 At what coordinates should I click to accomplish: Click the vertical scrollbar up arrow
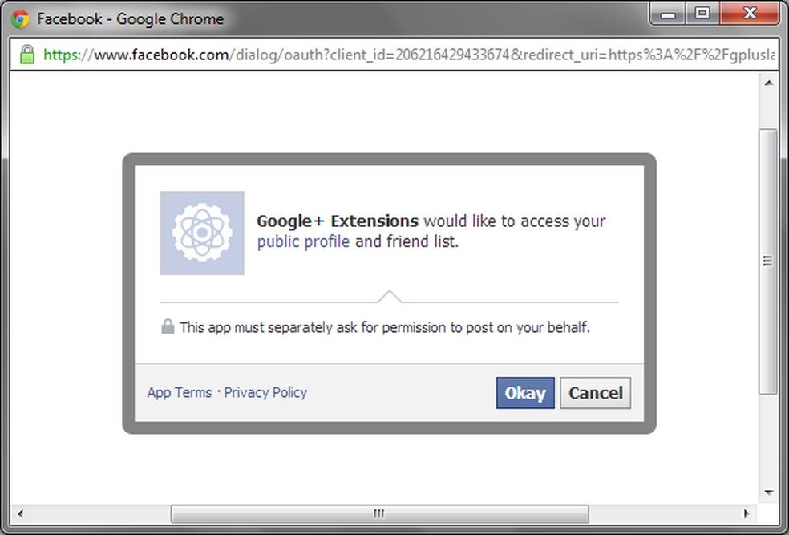coord(768,83)
